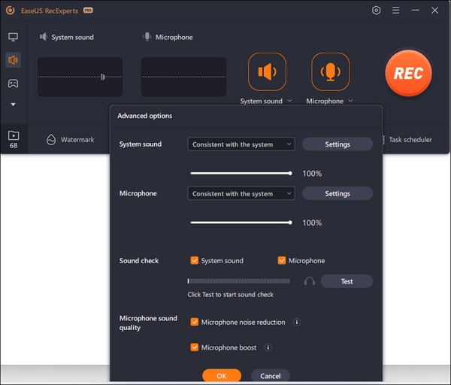Open the System sound device dropdown
The height and width of the screenshot is (385, 451).
point(241,144)
